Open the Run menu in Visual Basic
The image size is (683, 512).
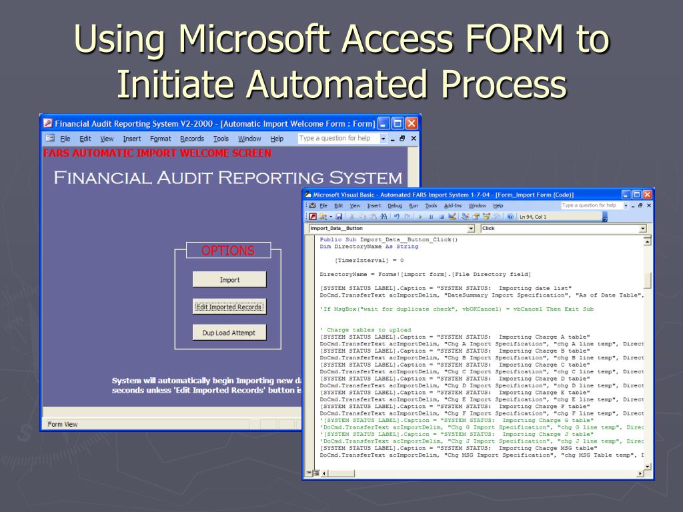(414, 205)
